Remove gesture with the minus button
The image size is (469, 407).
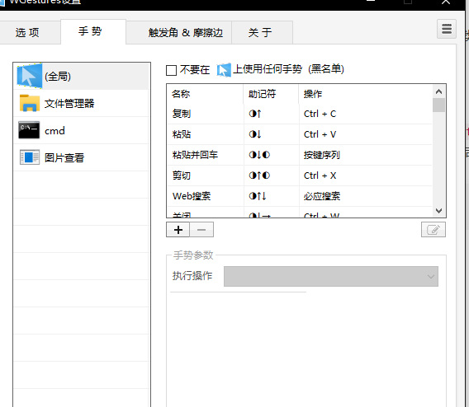pos(201,230)
